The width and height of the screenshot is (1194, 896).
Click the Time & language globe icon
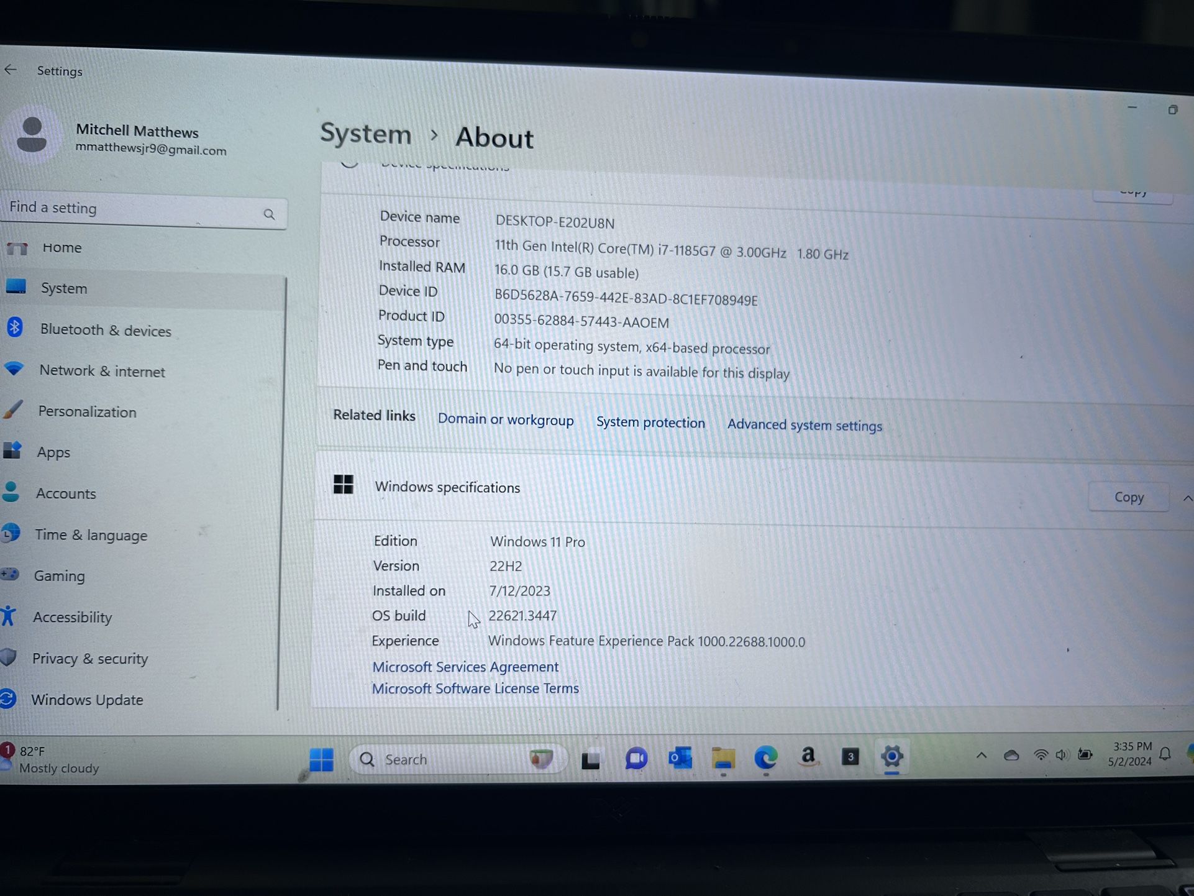pos(11,533)
